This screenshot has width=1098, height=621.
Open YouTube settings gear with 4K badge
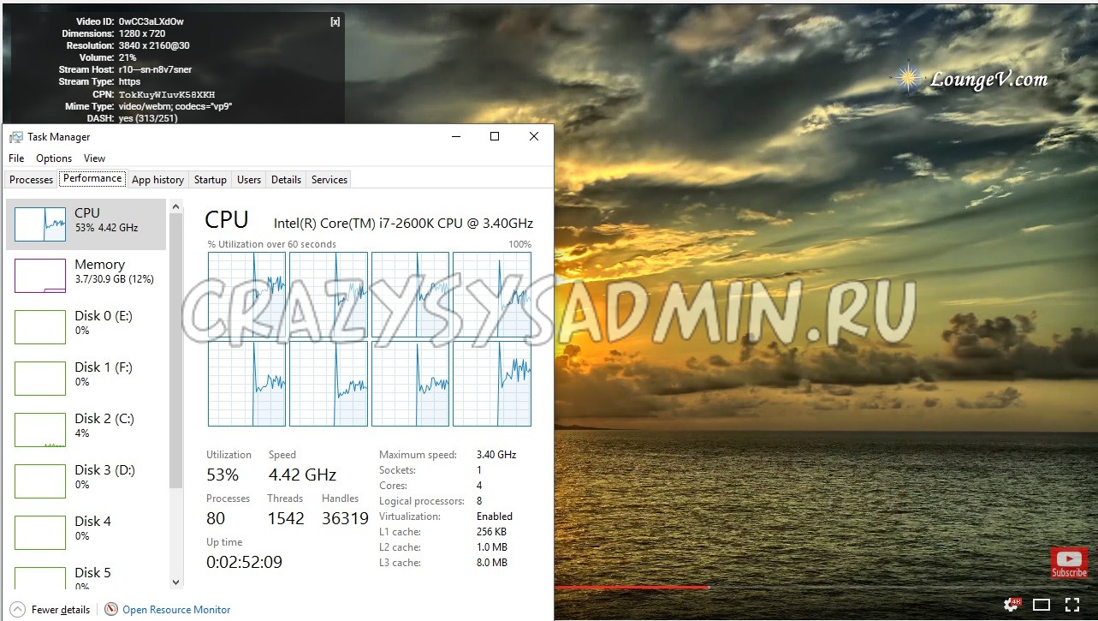[x=1012, y=606]
